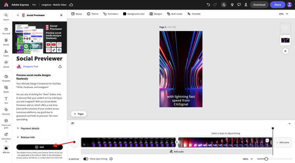Click the transition icon between scenes

click(x=177, y=142)
